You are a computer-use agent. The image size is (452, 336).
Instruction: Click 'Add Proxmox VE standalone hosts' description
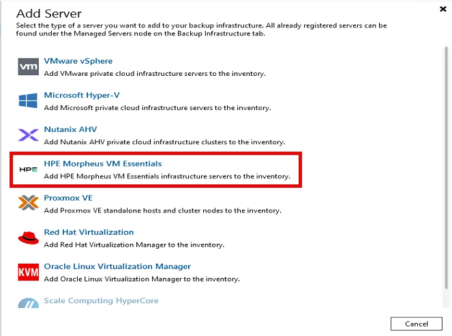(162, 210)
